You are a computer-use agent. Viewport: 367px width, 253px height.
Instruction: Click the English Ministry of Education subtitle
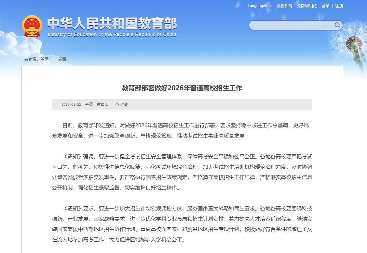112,35
